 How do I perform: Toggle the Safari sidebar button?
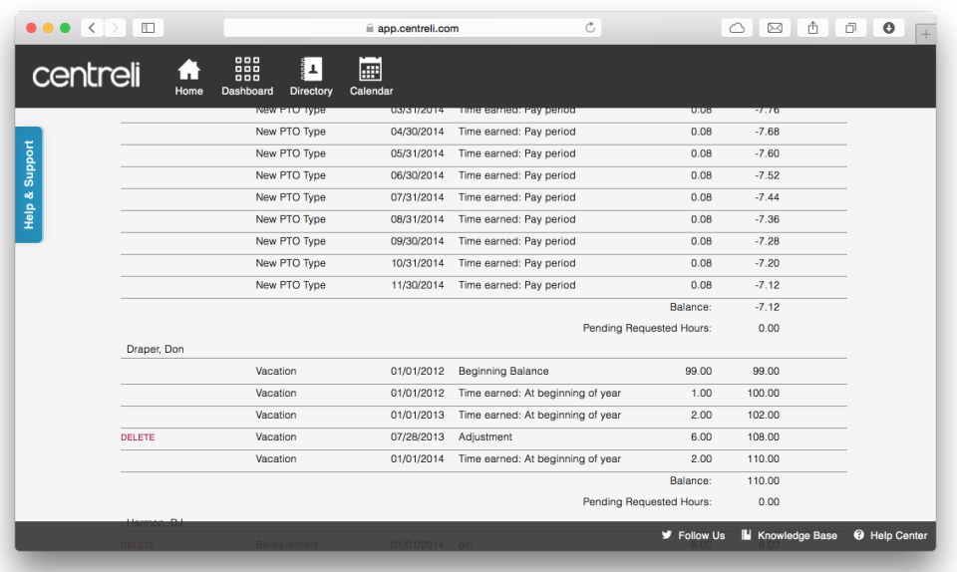coord(148,28)
